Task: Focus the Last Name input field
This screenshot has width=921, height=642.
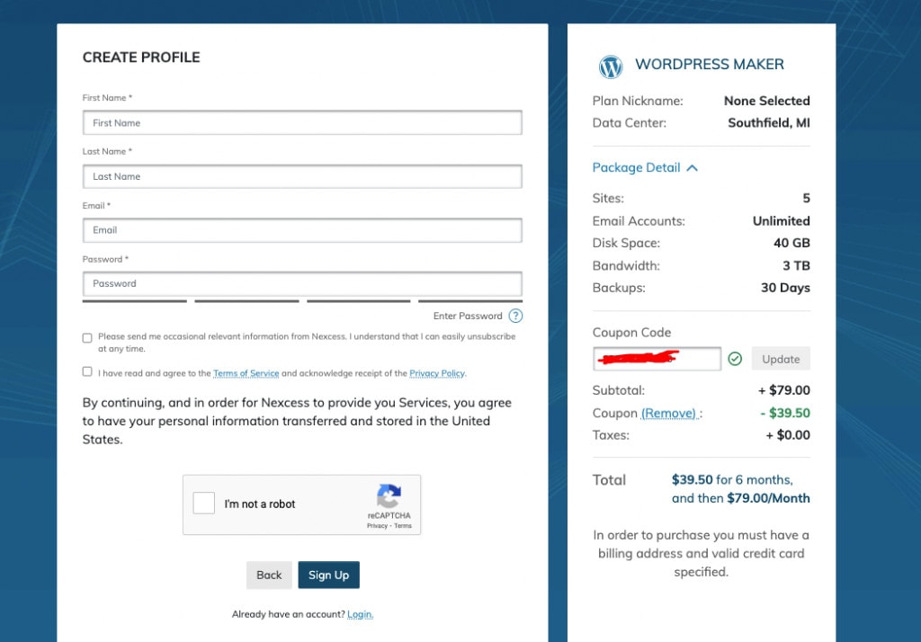Action: (302, 176)
